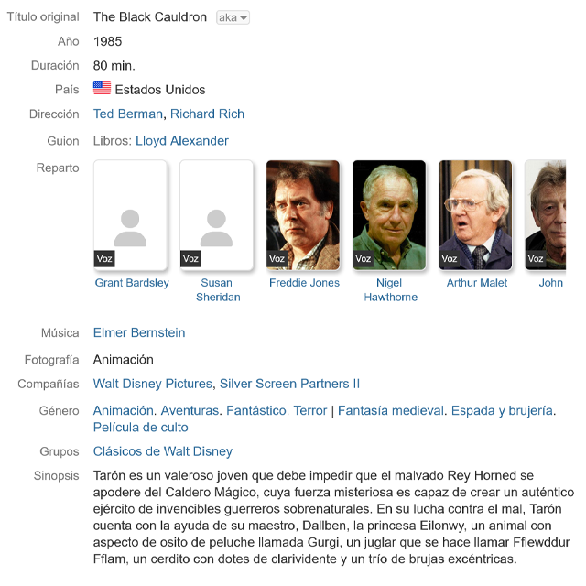
Task: Open Nigel Hawthorne photo thumbnail
Action: point(389,215)
